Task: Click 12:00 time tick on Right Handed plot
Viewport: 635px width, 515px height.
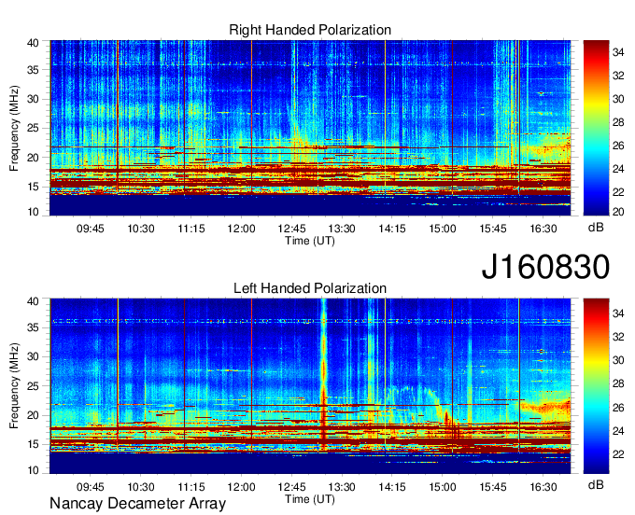Action: point(241,229)
